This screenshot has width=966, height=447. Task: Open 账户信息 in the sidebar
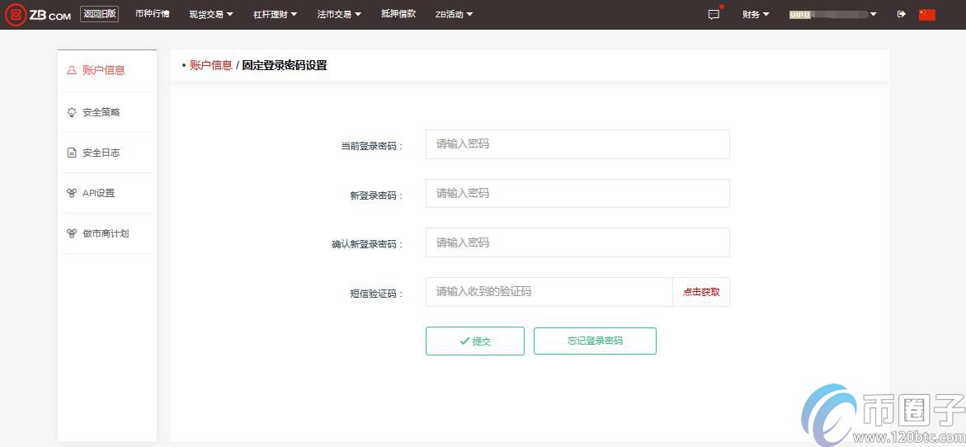[x=103, y=70]
